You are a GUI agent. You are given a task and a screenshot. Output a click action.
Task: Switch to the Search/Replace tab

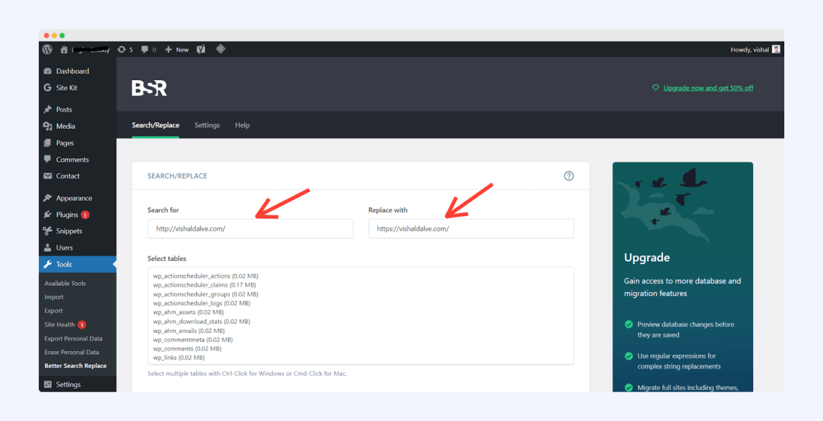(x=156, y=125)
